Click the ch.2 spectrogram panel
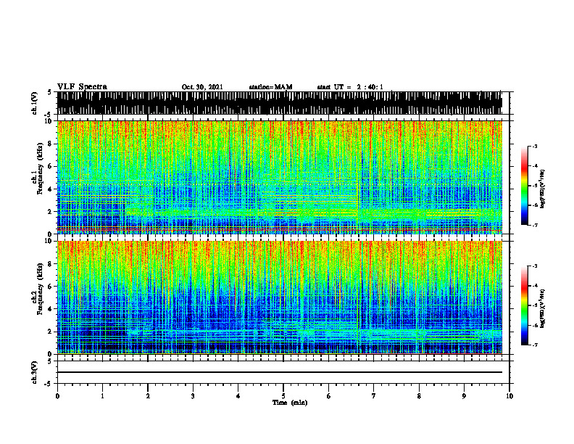Viewport: 574px width, 444px height. coord(280,297)
